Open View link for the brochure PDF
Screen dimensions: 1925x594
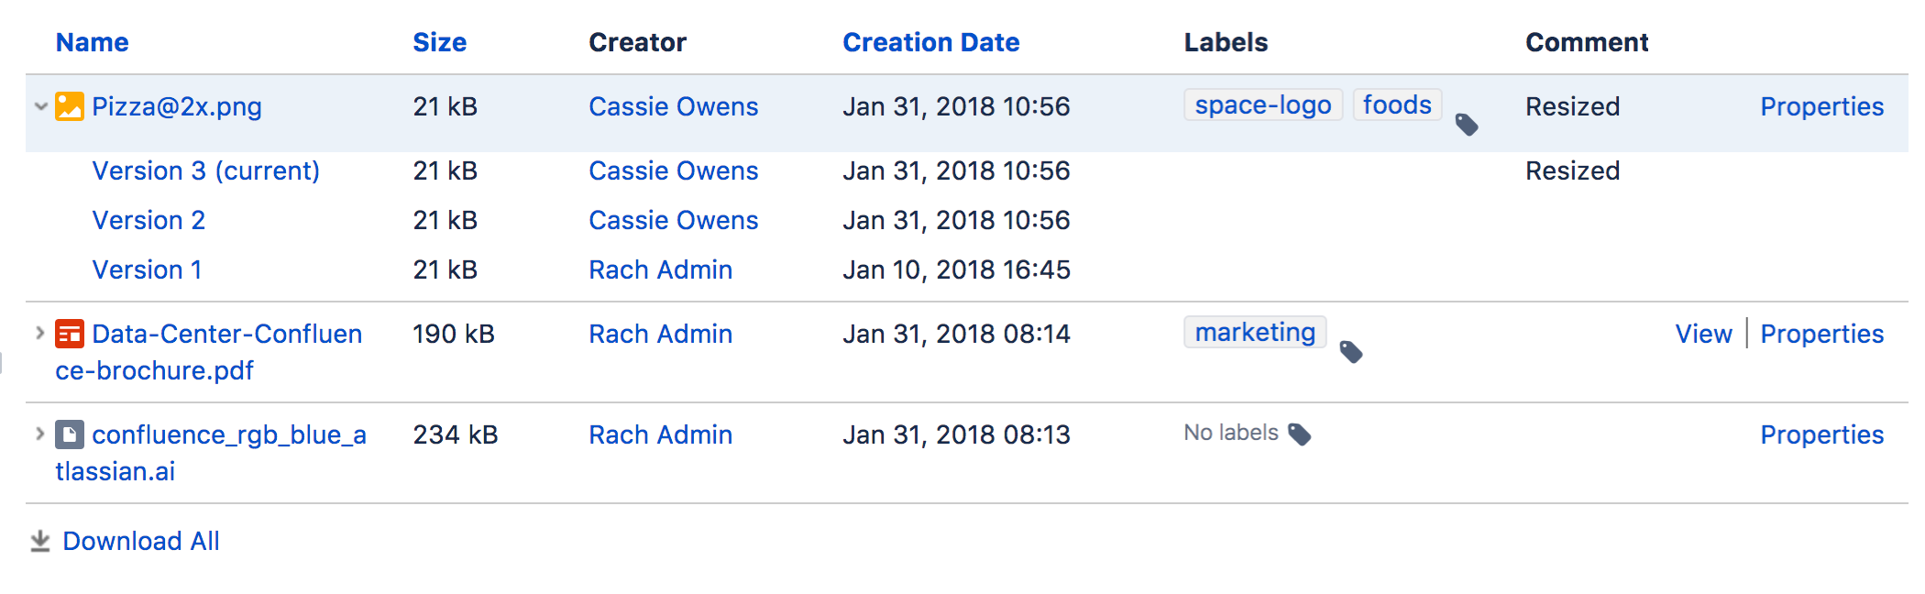[x=1703, y=334]
